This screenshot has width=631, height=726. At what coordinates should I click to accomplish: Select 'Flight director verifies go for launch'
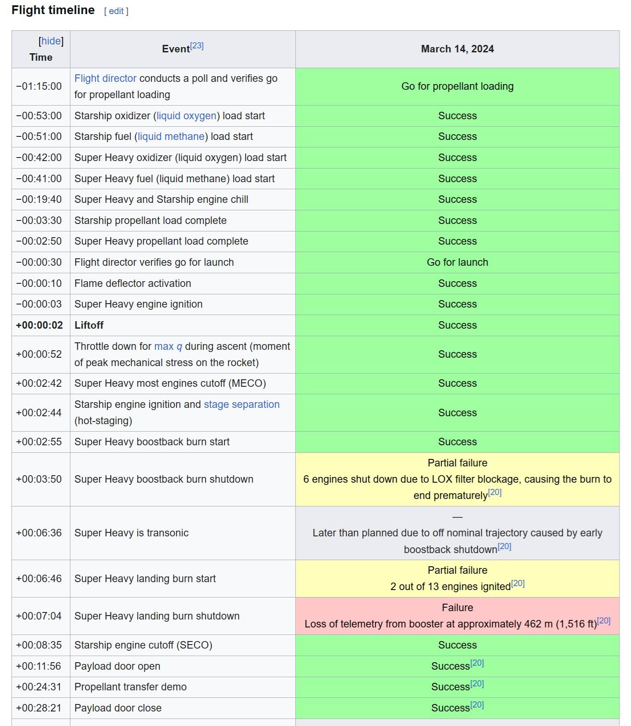point(183,262)
